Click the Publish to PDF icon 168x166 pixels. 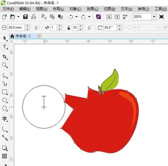tap(125, 17)
